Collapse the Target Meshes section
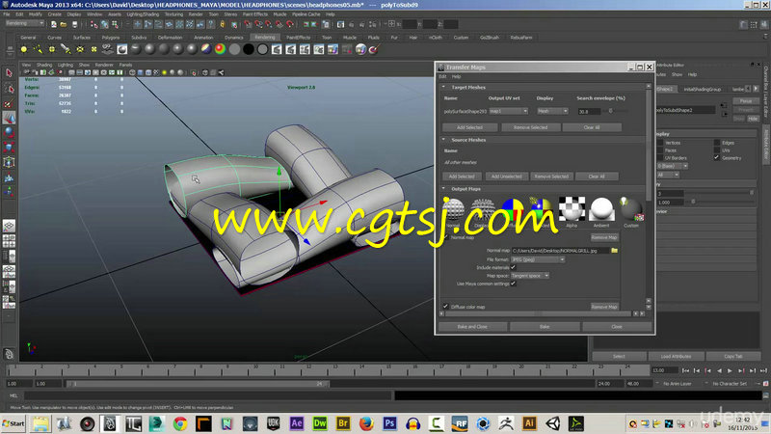 tap(443, 87)
